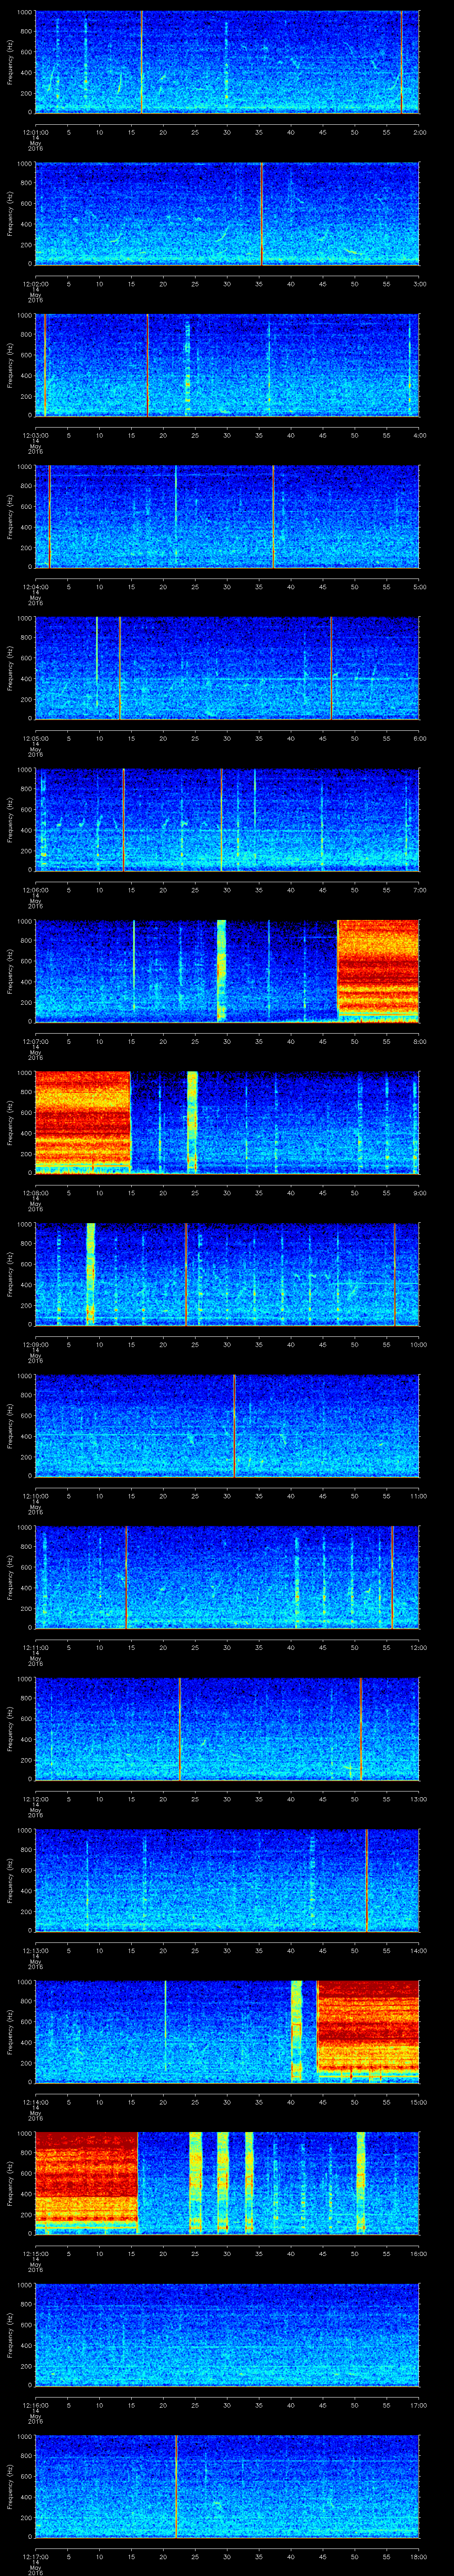Click red spike near 22 s in 12:17 panel
Viewport: 454px width, 2576px height.
176,2486
